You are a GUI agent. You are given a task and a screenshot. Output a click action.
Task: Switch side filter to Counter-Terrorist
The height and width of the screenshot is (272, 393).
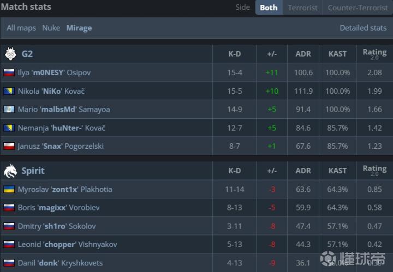pos(356,8)
